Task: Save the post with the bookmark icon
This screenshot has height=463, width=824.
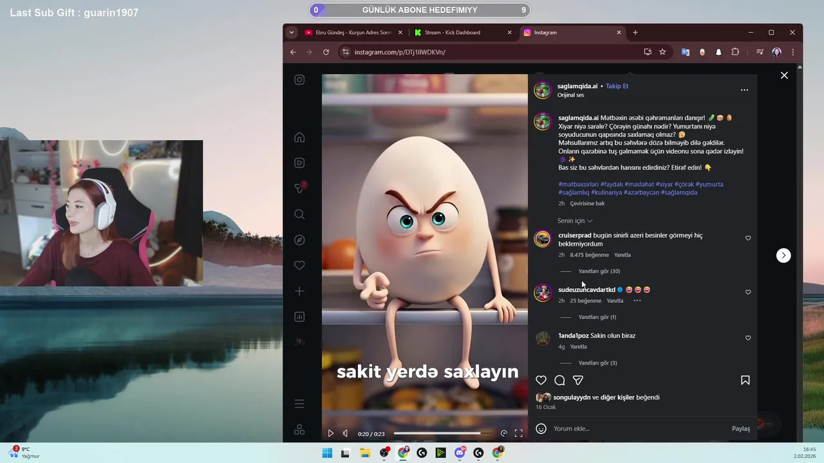Action: pos(745,380)
